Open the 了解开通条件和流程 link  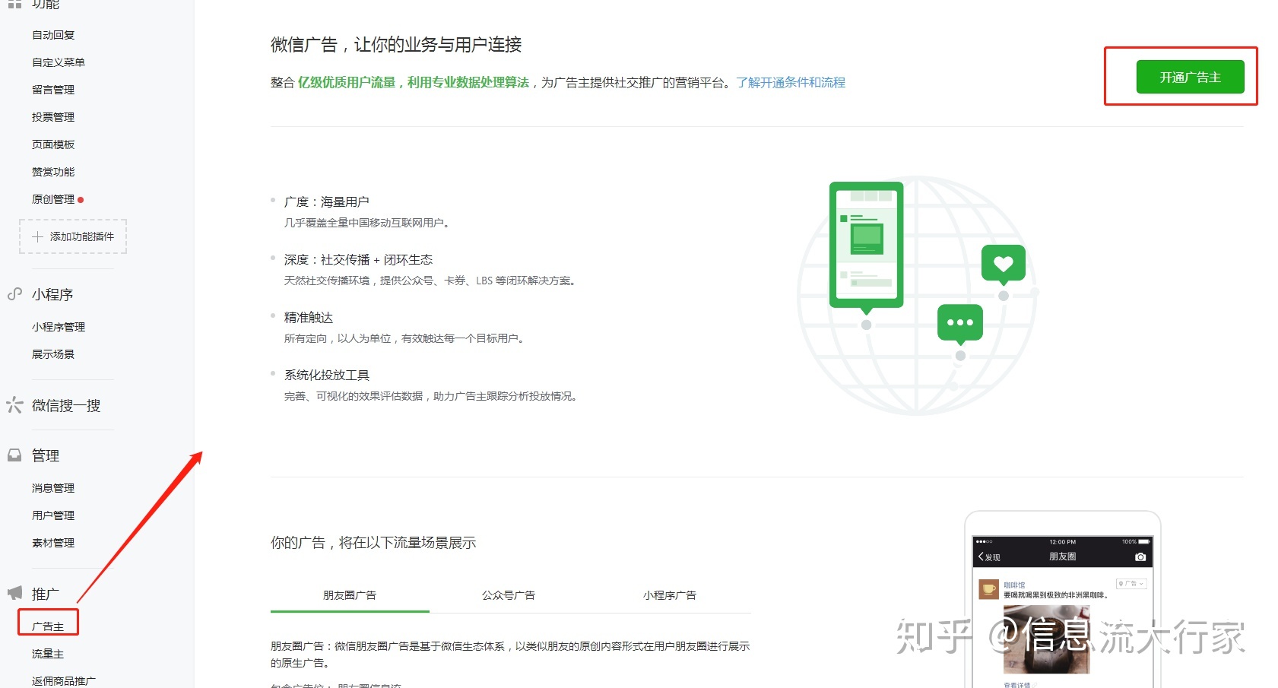(x=791, y=82)
